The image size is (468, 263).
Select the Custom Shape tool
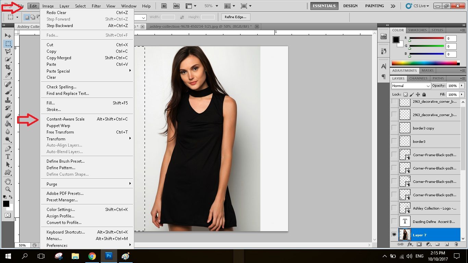(x=8, y=172)
